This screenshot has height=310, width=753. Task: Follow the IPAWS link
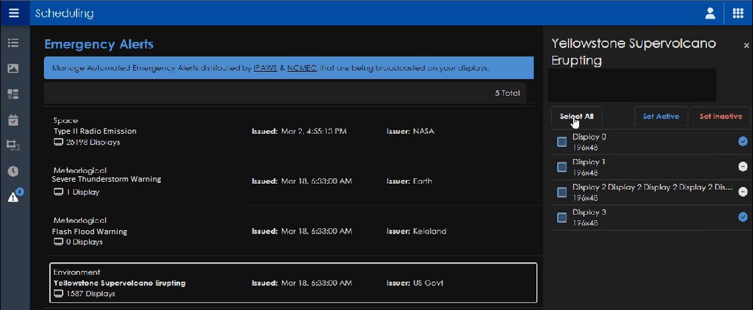pos(265,68)
